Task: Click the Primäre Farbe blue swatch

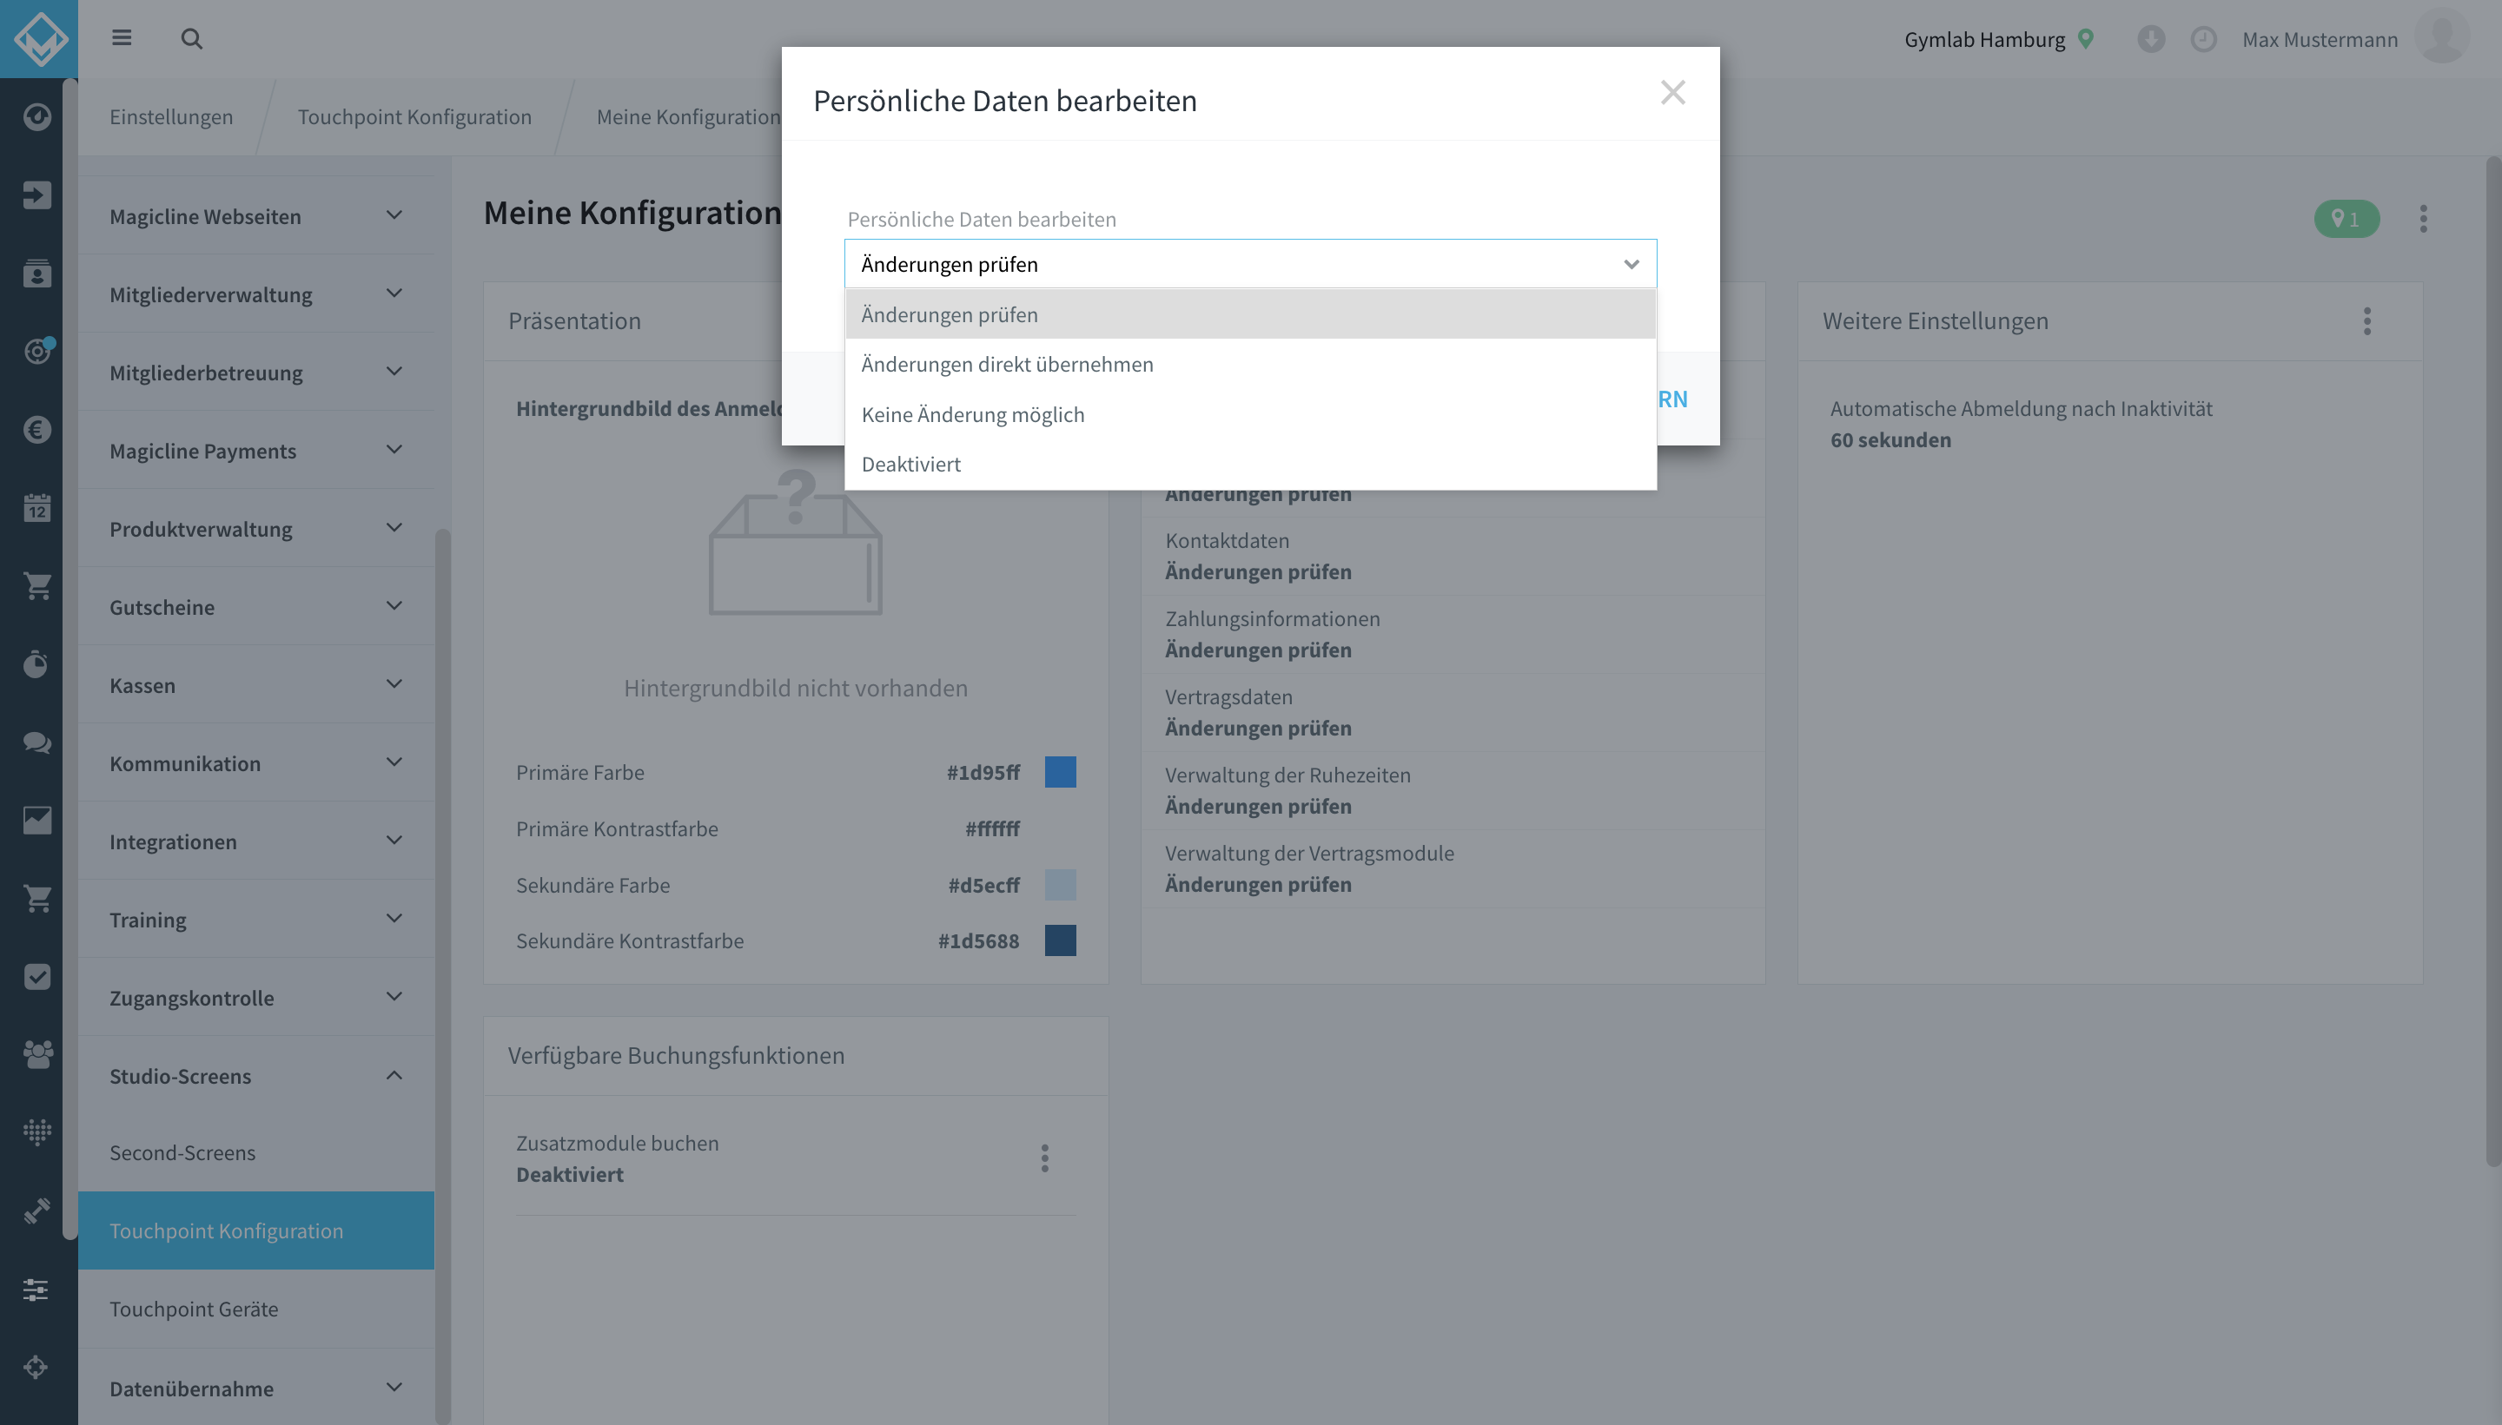Action: [1060, 772]
